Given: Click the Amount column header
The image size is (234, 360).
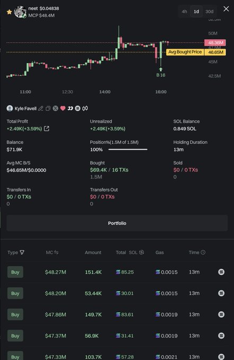Looking at the screenshot, I should pyautogui.click(x=93, y=253).
